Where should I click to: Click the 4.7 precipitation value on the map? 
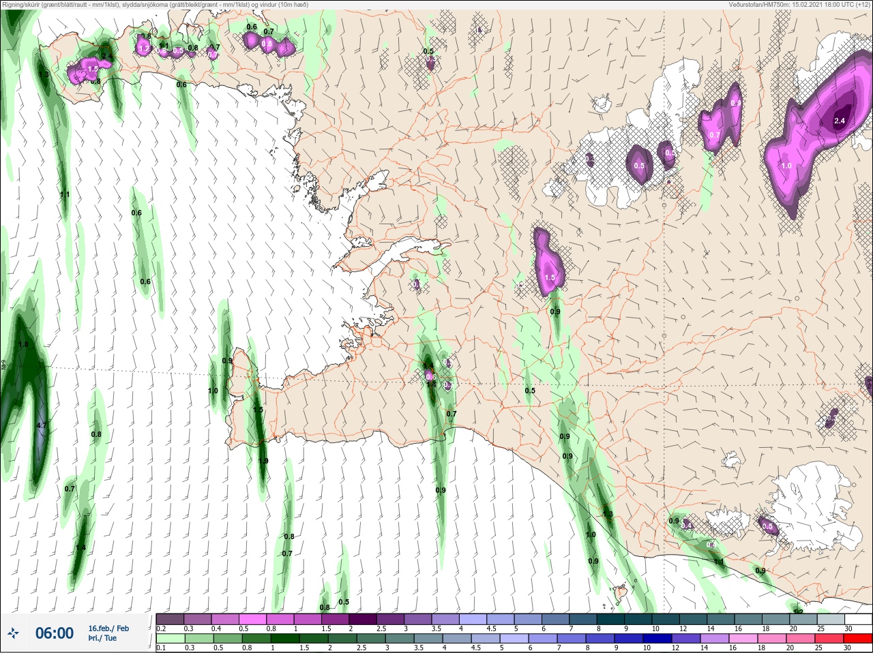point(41,425)
